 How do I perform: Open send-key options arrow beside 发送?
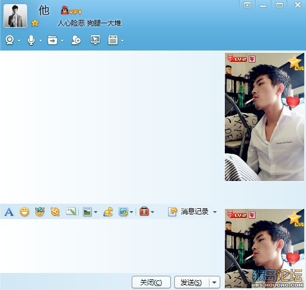(x=214, y=282)
